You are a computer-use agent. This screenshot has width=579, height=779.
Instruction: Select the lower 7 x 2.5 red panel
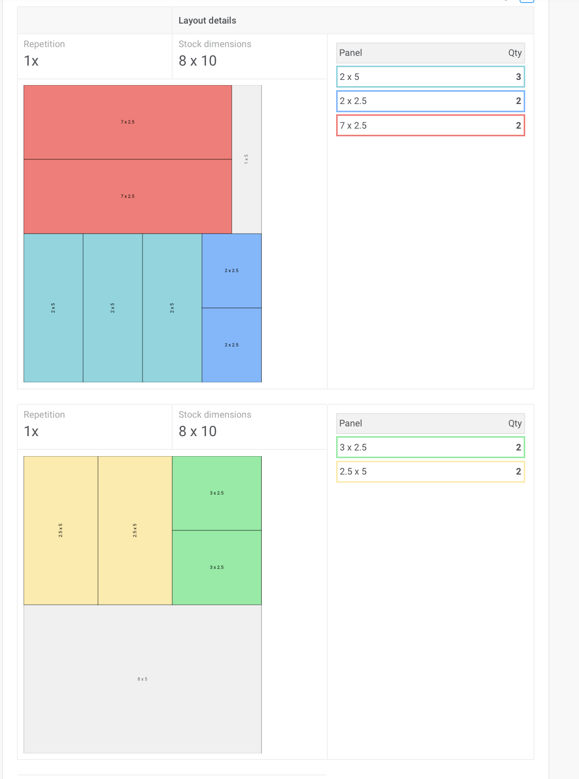pyautogui.click(x=128, y=196)
